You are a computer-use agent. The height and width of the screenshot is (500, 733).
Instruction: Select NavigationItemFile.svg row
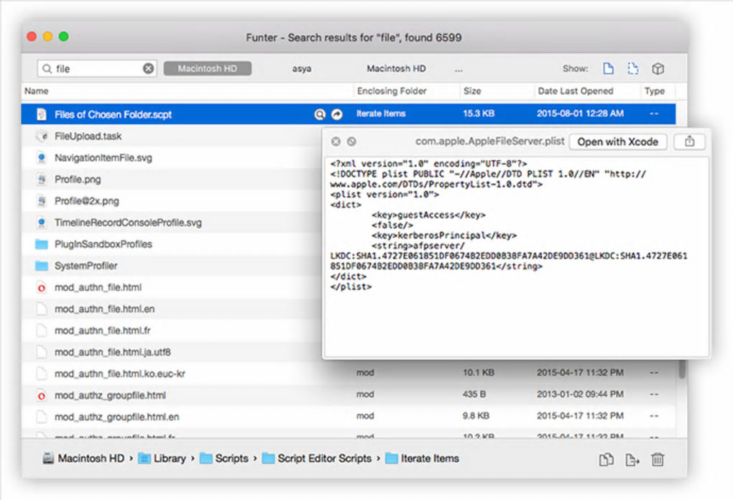click(x=172, y=158)
